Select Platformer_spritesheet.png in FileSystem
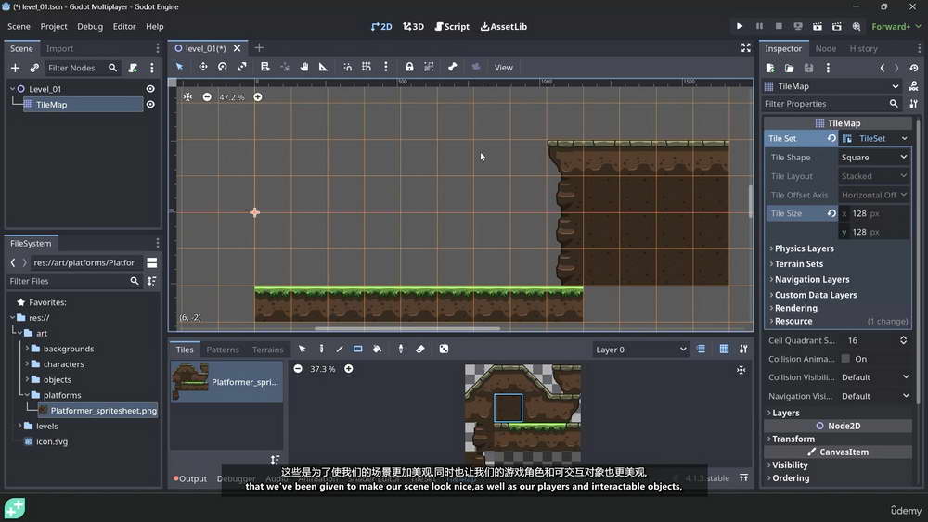 point(103,411)
